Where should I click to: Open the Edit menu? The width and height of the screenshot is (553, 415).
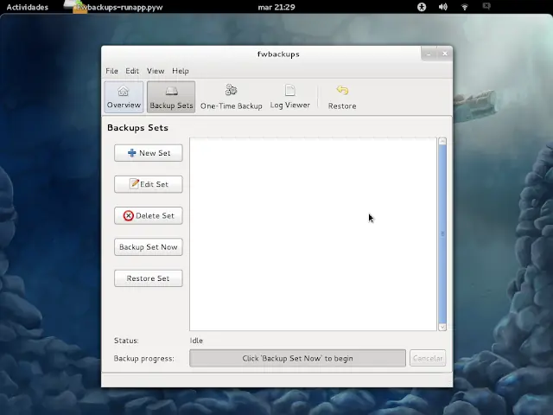pos(132,71)
